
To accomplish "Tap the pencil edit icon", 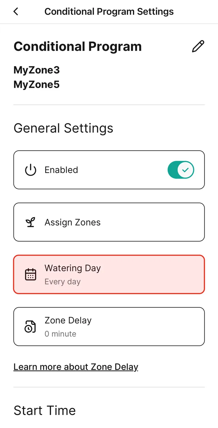I will pos(198,46).
